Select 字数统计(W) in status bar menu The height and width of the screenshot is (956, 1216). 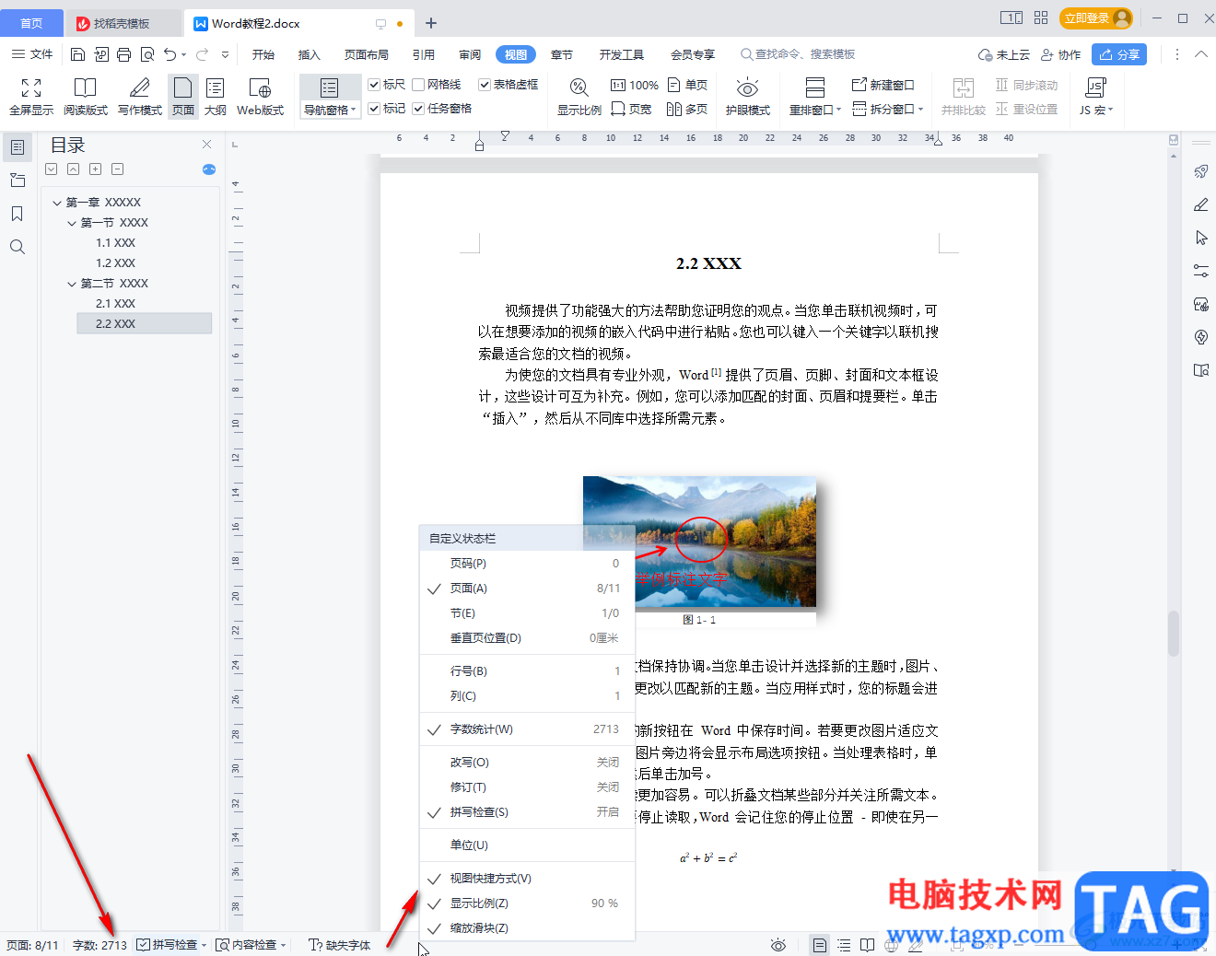481,729
